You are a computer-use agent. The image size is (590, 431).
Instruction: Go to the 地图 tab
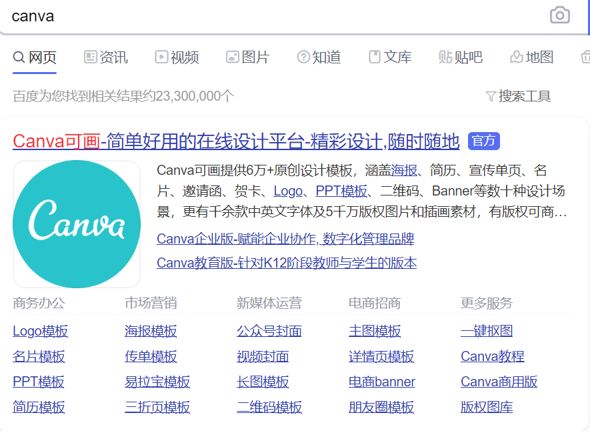click(x=532, y=57)
